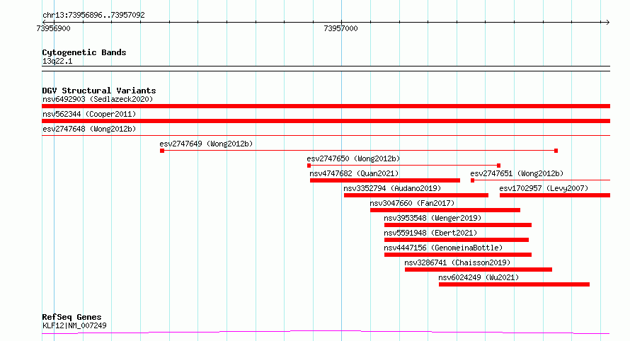Click the right end square of esv2747649
The image size is (630, 341).
click(556, 151)
